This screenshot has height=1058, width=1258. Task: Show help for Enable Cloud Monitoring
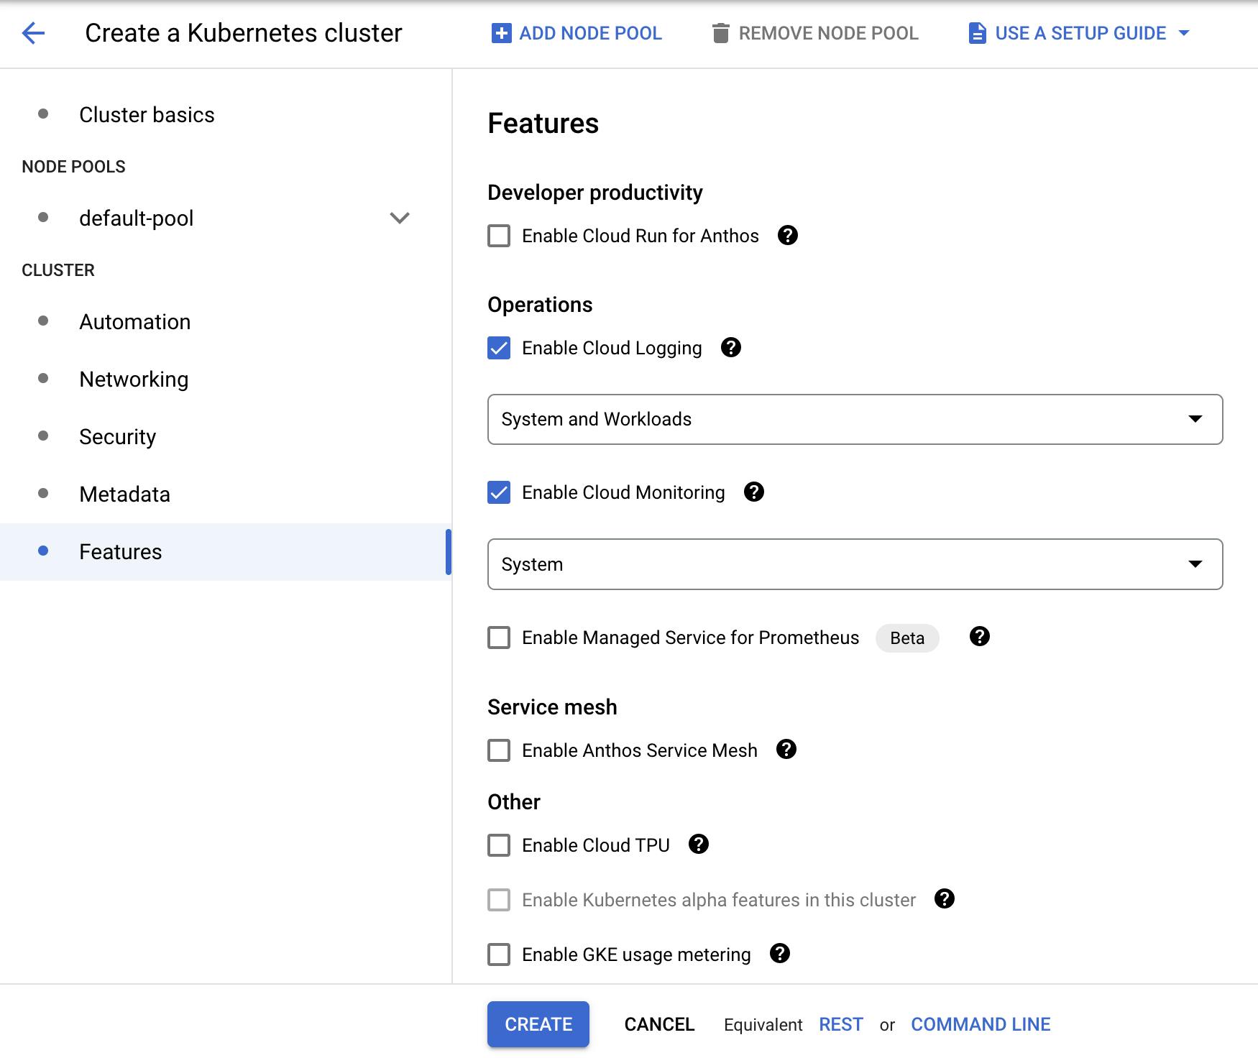click(x=754, y=492)
